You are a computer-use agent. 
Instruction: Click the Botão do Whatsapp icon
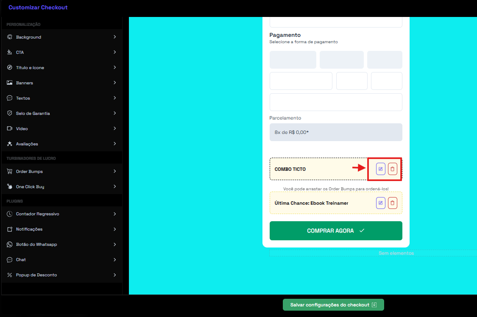coord(10,245)
